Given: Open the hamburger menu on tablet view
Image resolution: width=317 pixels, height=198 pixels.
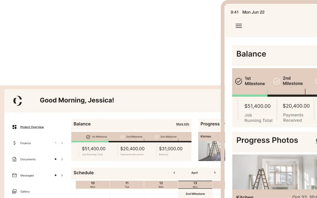Looking at the screenshot, I should [239, 26].
